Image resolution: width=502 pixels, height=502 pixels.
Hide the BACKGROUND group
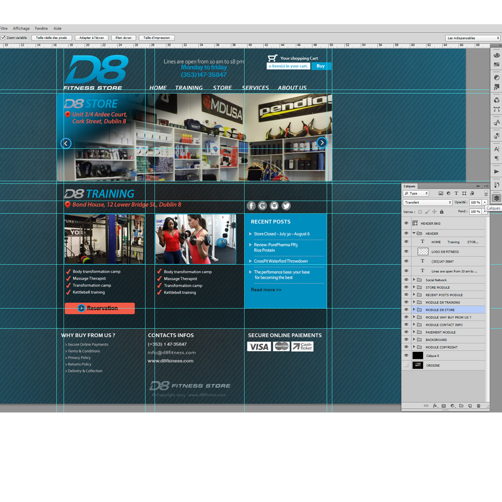tap(406, 340)
